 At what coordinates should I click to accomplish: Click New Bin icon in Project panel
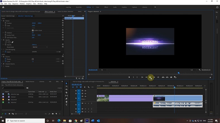[53, 114]
